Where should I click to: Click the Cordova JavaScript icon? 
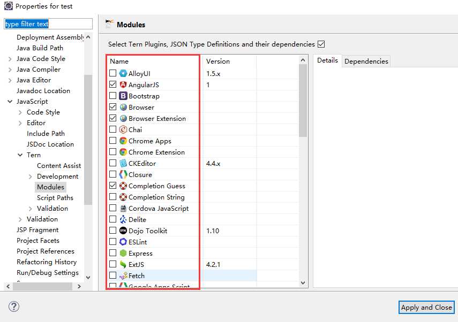tap(123, 208)
